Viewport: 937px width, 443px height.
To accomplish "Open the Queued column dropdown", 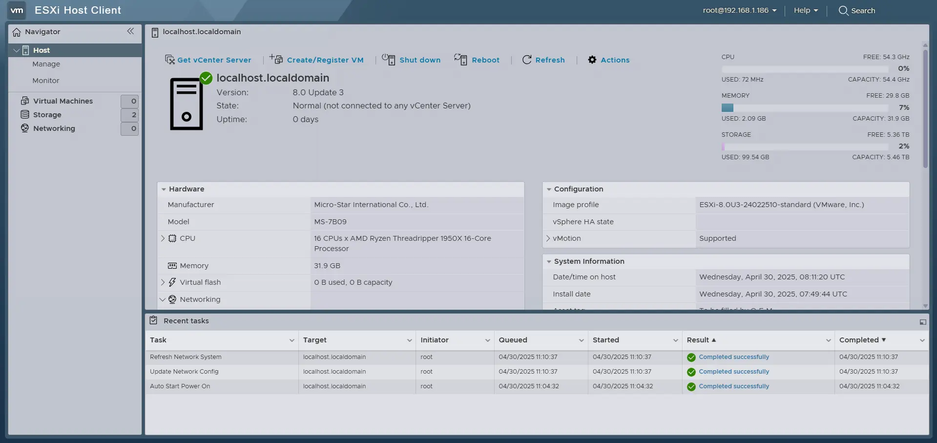I will click(x=581, y=340).
